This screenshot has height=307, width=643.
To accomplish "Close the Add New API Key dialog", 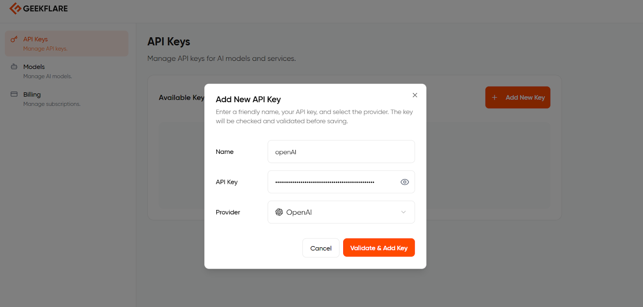I will pos(415,95).
